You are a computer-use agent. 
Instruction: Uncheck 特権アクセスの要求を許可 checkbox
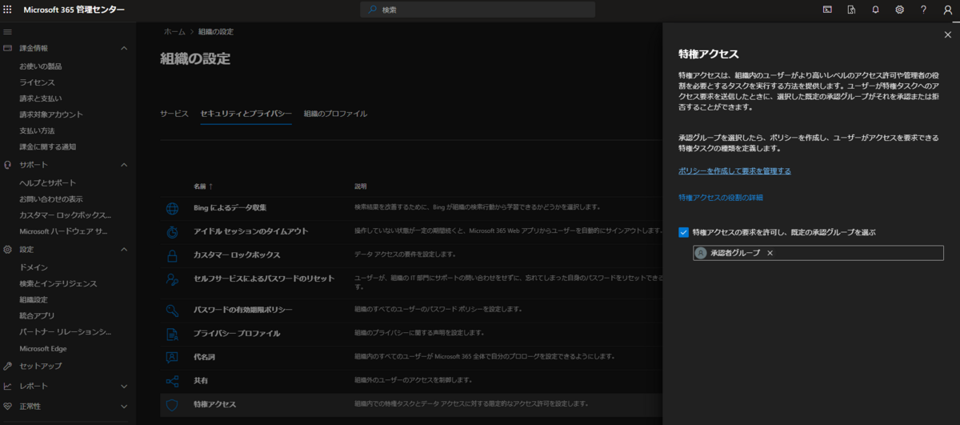click(x=684, y=232)
